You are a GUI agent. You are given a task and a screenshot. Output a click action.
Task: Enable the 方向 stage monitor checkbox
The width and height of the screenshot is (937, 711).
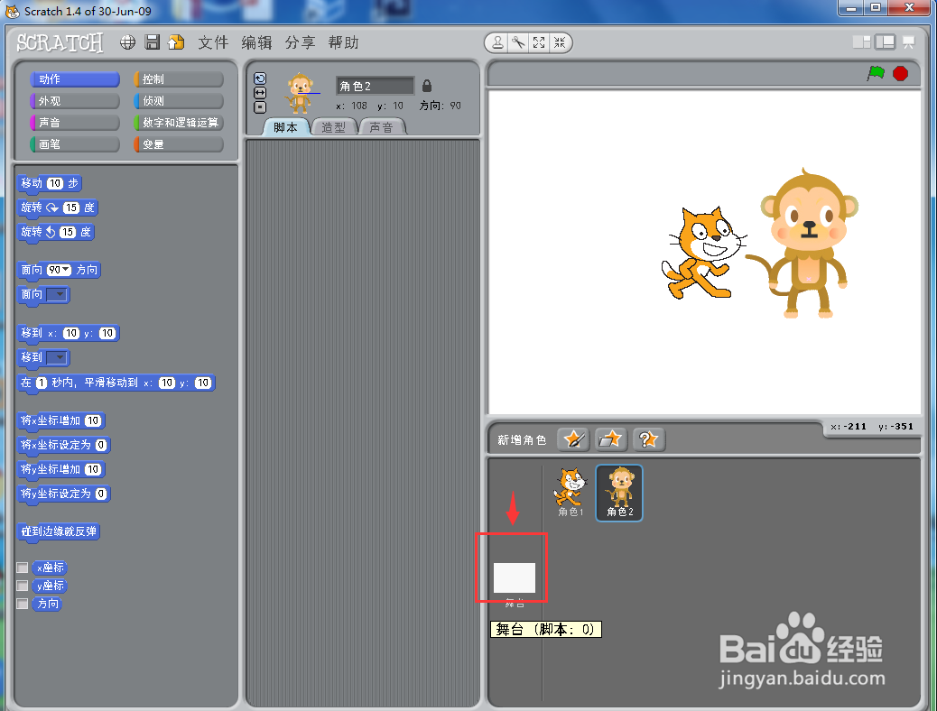[x=22, y=604]
